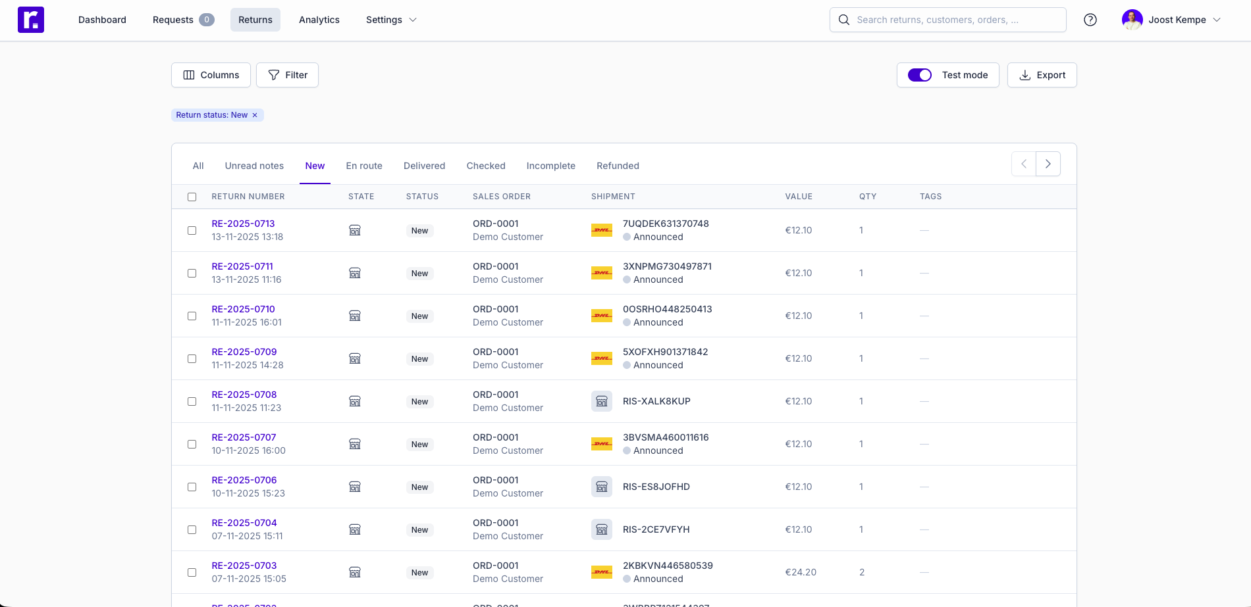This screenshot has height=607, width=1251.
Task: Click the store shipment icon for RIS-XALK8KUP
Action: pos(602,401)
